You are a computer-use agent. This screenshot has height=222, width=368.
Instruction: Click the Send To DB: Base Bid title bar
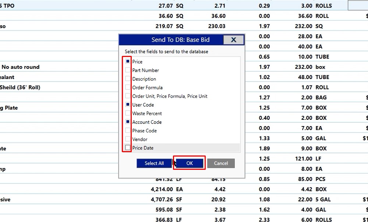click(x=180, y=40)
